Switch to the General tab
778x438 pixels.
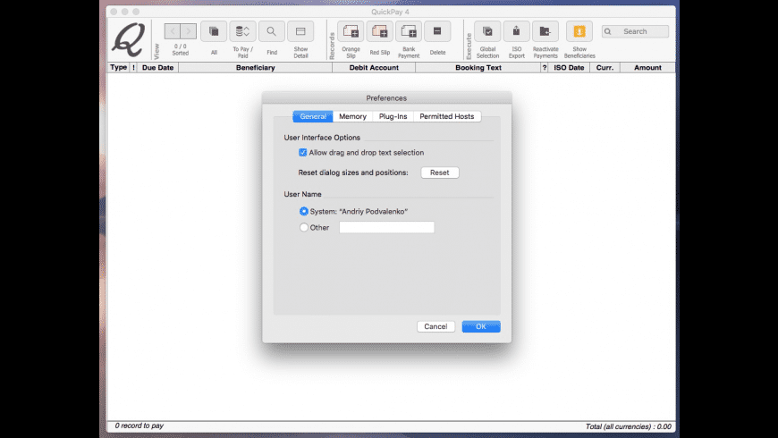coord(313,116)
